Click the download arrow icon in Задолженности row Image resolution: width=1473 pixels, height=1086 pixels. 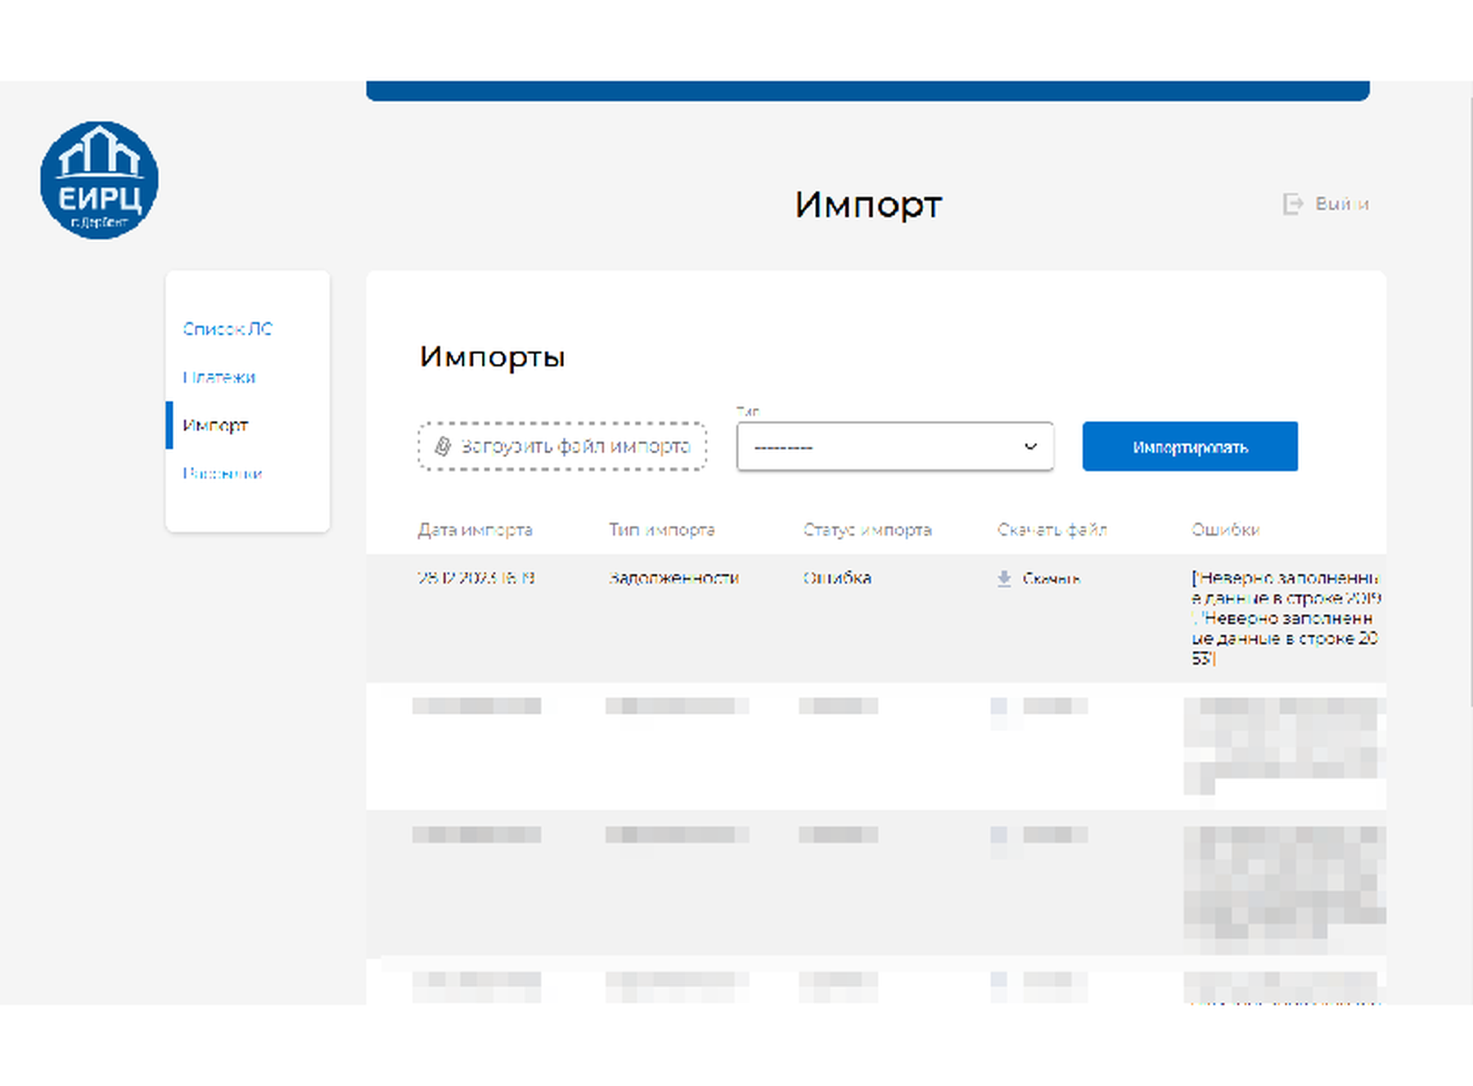[x=1004, y=579]
